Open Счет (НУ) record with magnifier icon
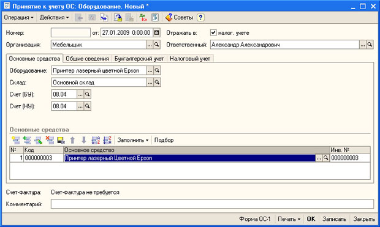 coord(88,106)
